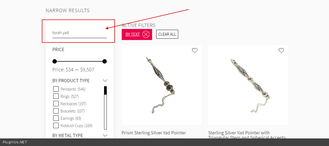The image size is (329, 146).
Task: Click the Clear All button
Action: point(167,34)
